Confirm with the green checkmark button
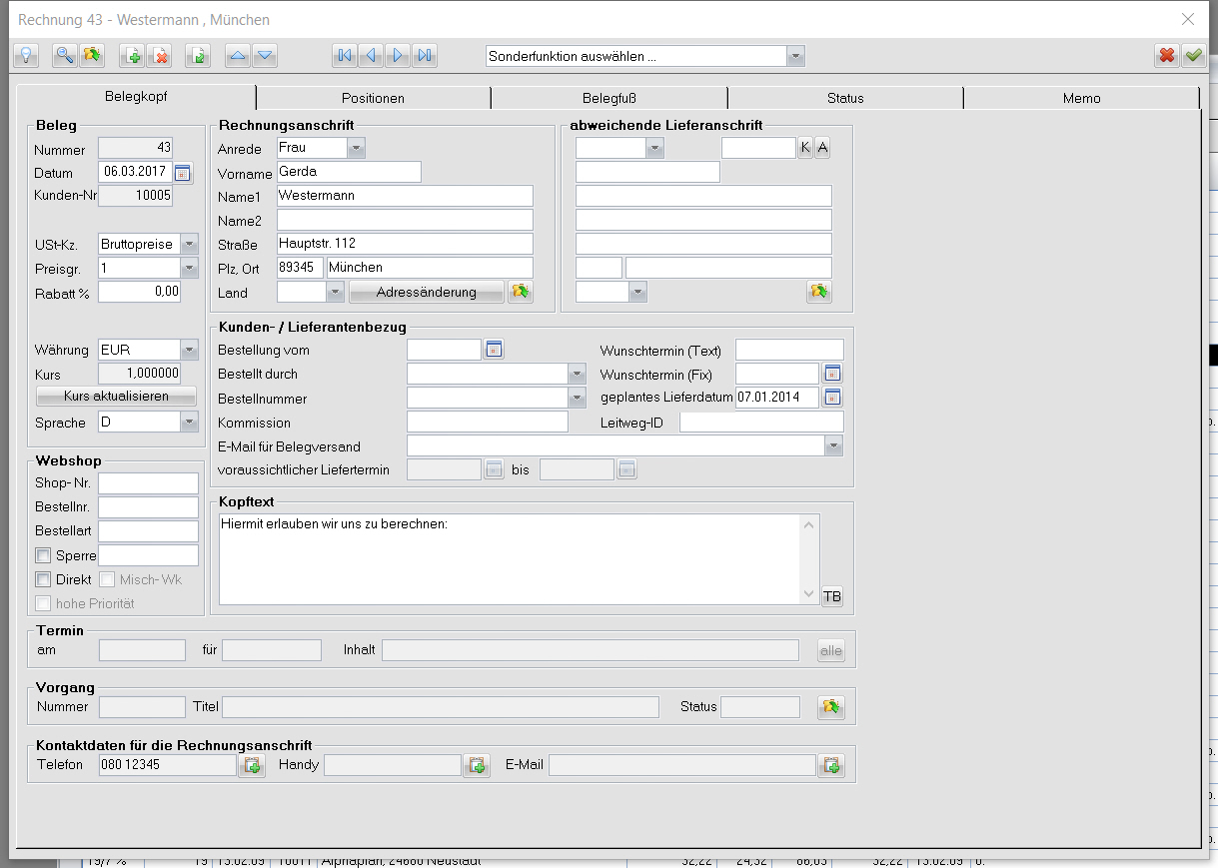This screenshot has height=868, width=1218. (1194, 56)
